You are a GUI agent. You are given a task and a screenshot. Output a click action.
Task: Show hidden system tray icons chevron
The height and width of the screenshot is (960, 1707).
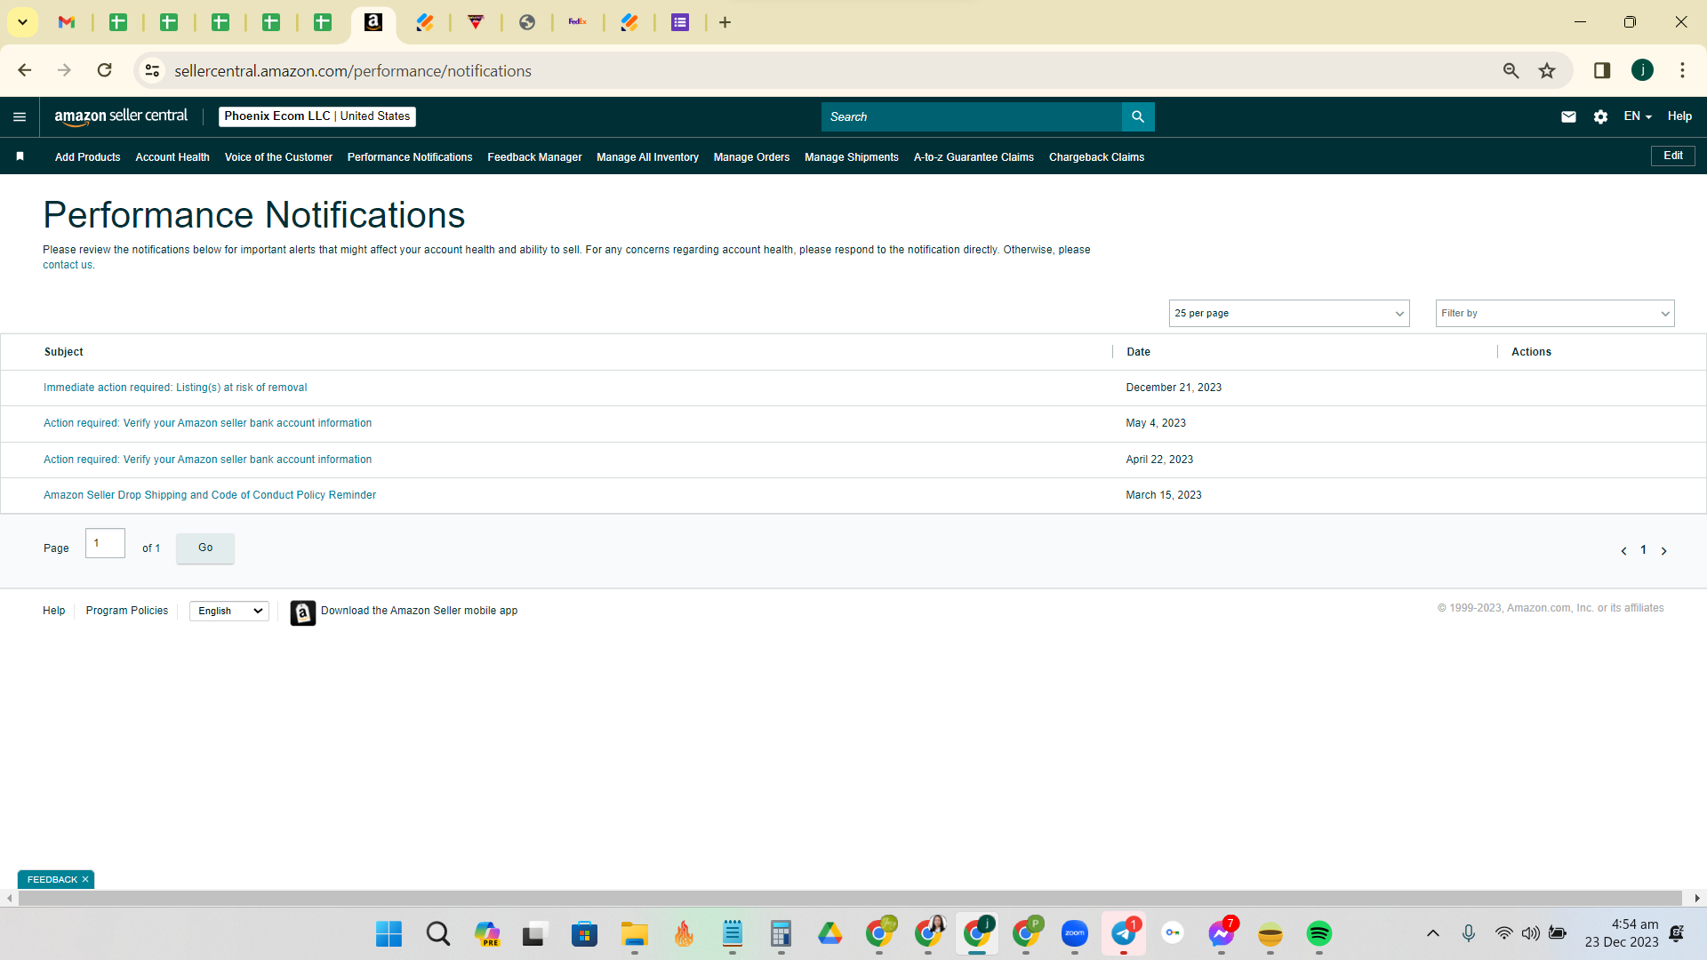point(1433,933)
